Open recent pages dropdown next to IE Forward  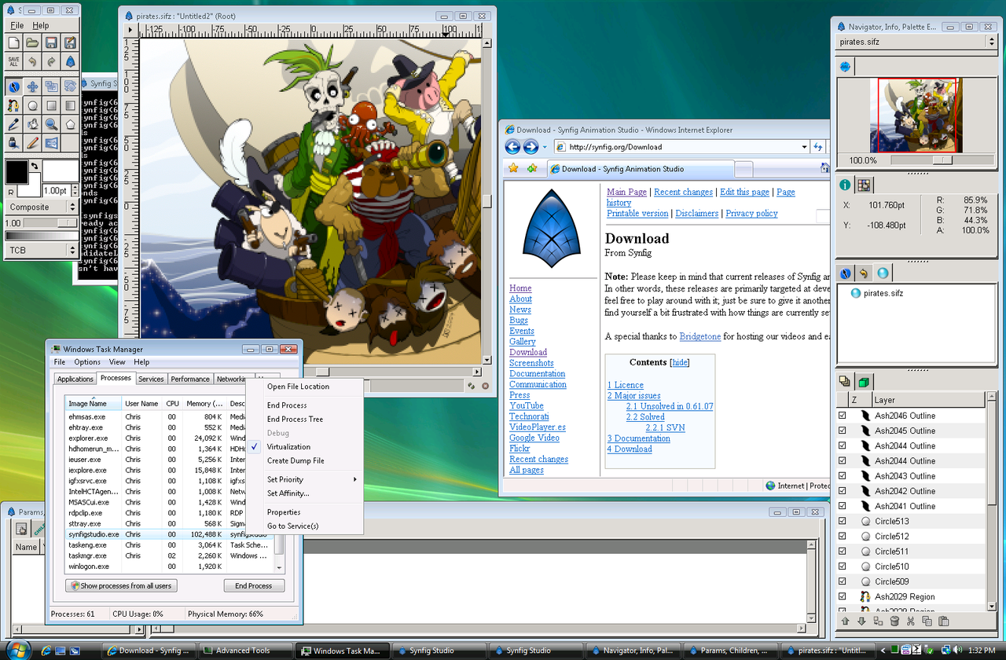point(545,147)
